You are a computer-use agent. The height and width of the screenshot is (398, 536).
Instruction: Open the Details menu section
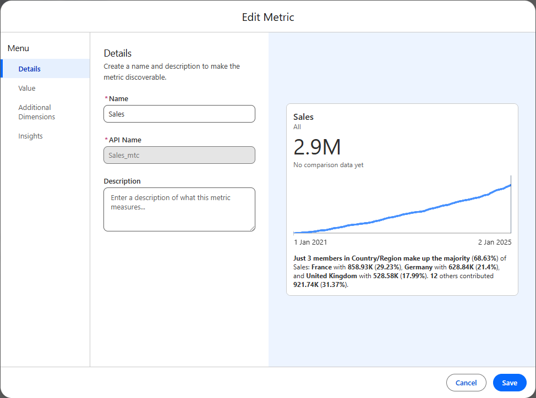point(30,69)
